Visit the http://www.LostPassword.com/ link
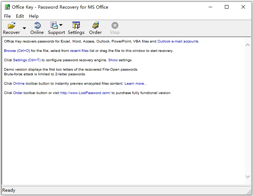 coord(85,93)
